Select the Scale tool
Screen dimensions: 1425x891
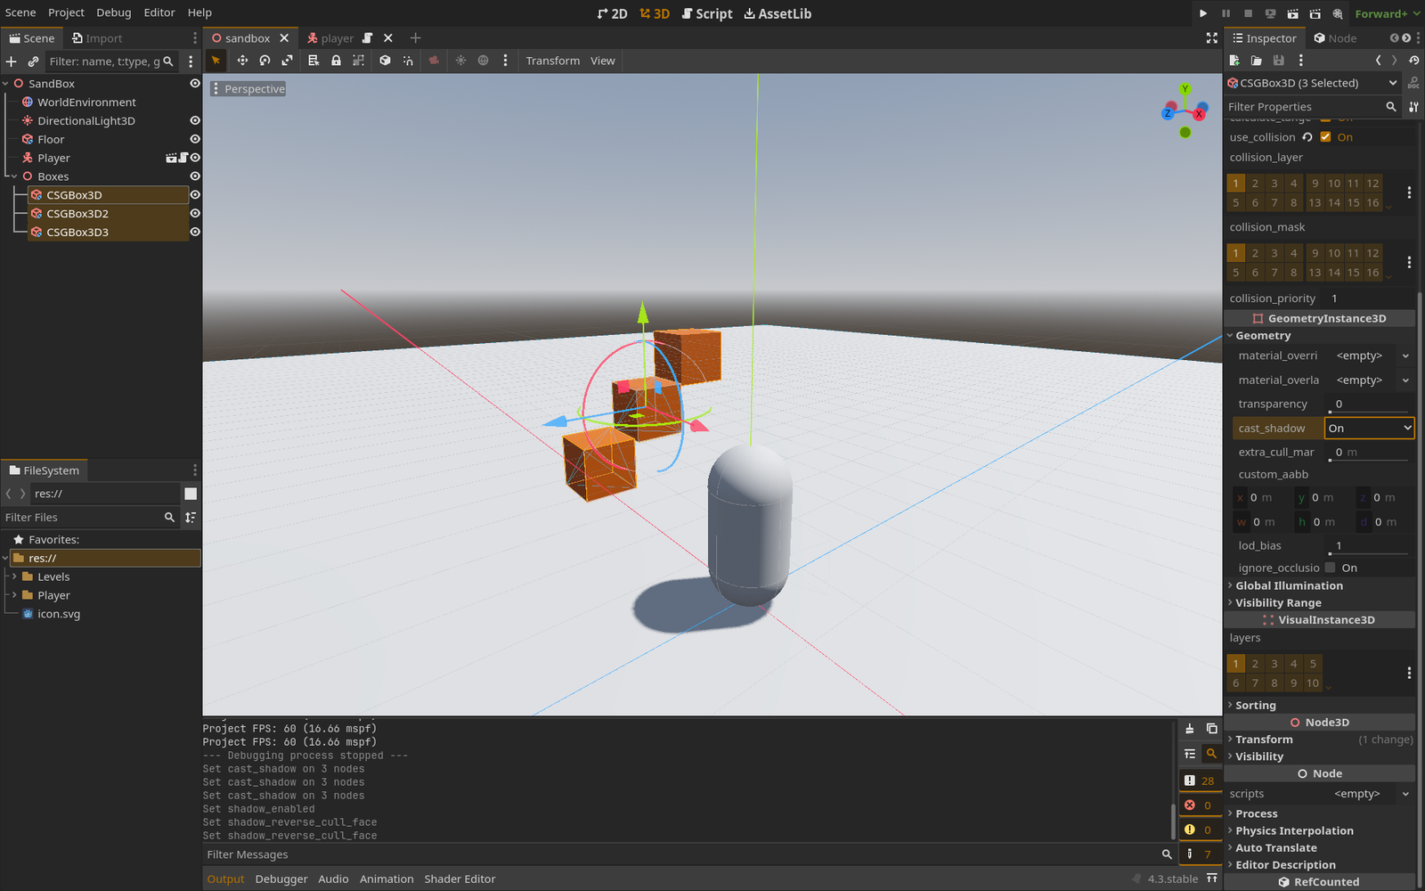click(287, 61)
